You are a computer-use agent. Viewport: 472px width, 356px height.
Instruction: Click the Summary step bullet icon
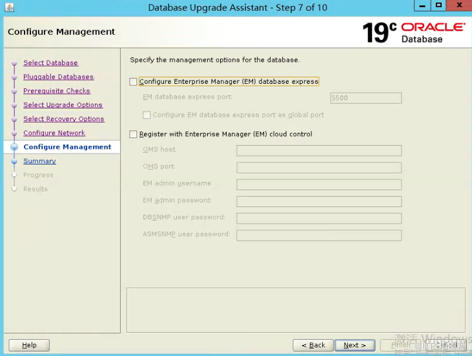pyautogui.click(x=14, y=161)
